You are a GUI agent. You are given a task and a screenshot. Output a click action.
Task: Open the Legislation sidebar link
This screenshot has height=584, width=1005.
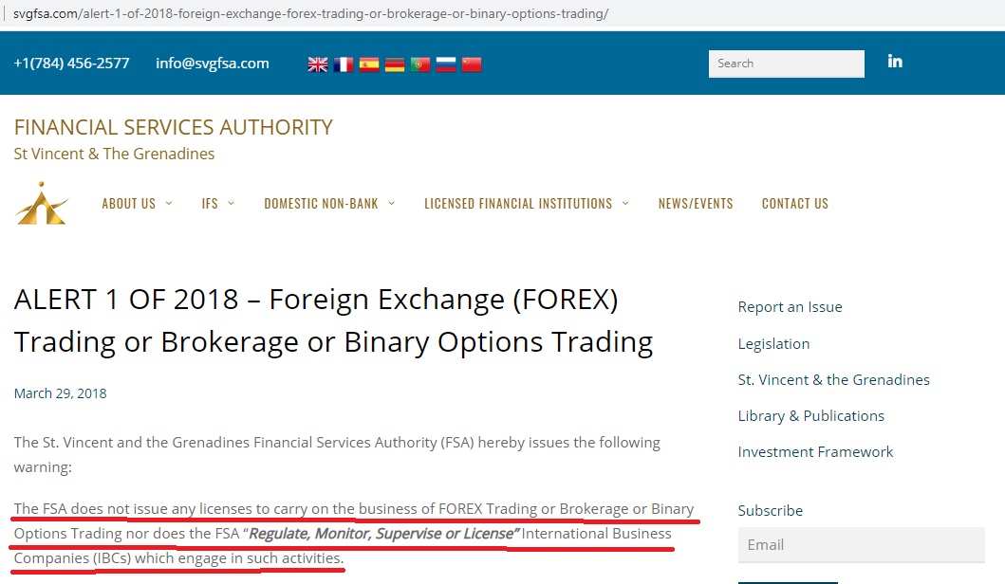[773, 344]
